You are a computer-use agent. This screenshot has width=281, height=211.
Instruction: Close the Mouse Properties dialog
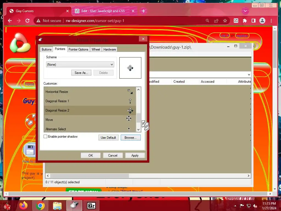[x=143, y=39]
